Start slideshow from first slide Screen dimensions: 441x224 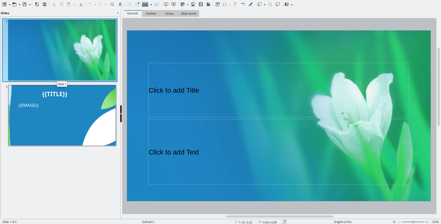click(166, 4)
